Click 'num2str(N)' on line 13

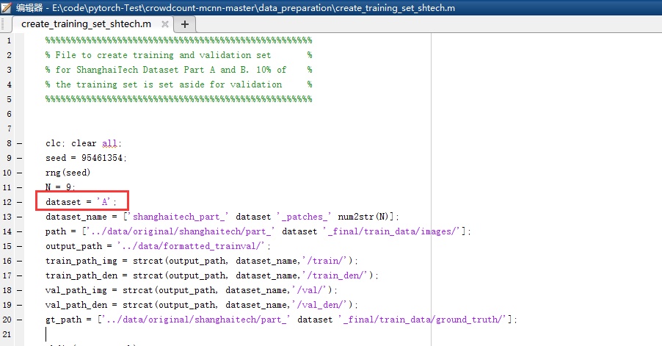[x=363, y=217]
